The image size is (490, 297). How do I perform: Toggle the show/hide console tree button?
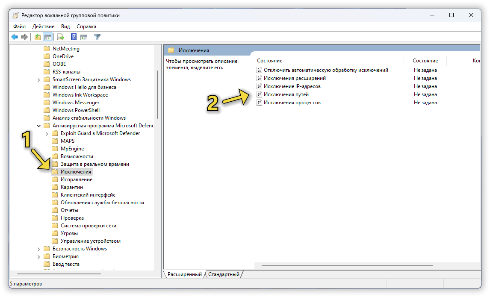pyautogui.click(x=47, y=37)
